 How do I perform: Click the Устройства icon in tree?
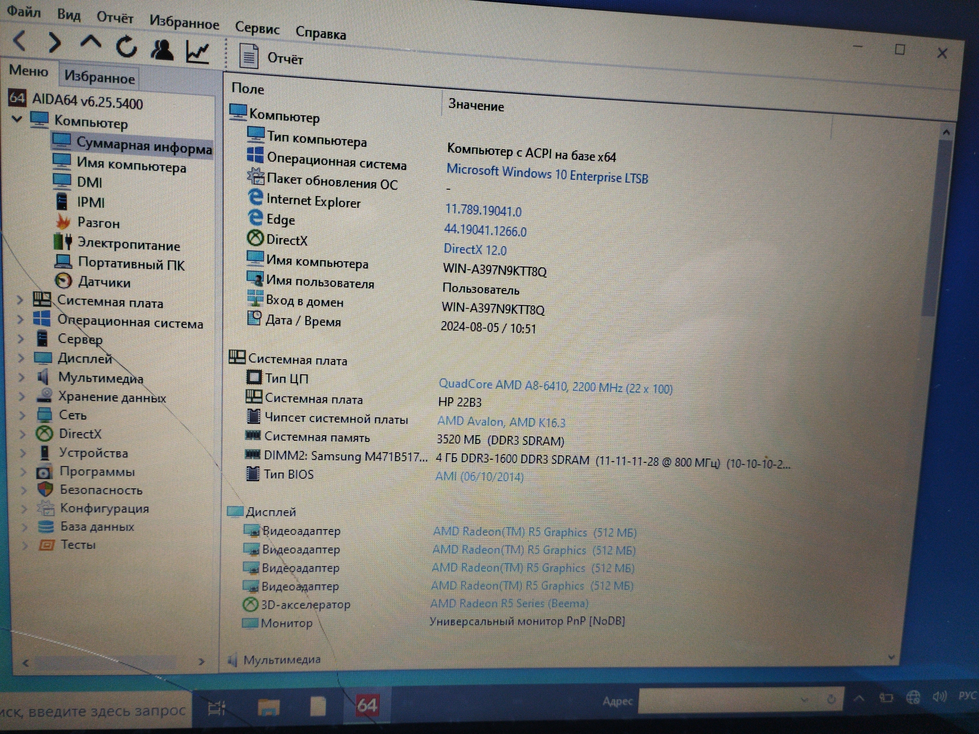click(x=45, y=453)
